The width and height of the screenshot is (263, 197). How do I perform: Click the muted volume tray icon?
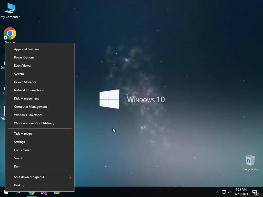pos(230,192)
